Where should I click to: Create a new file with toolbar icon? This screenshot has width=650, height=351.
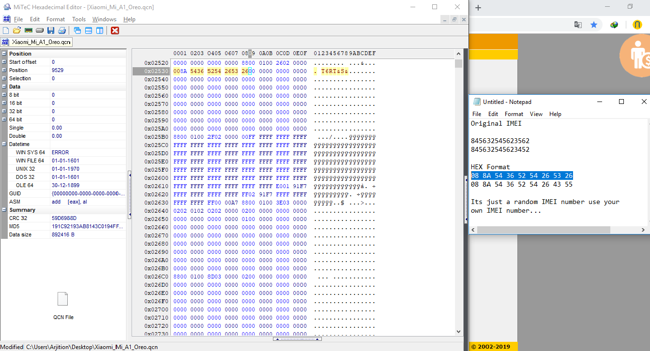6,30
